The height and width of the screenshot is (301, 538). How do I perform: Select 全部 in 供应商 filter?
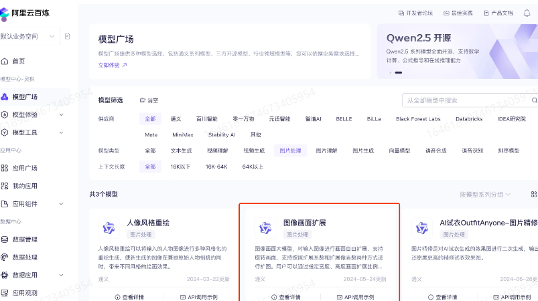[150, 119]
